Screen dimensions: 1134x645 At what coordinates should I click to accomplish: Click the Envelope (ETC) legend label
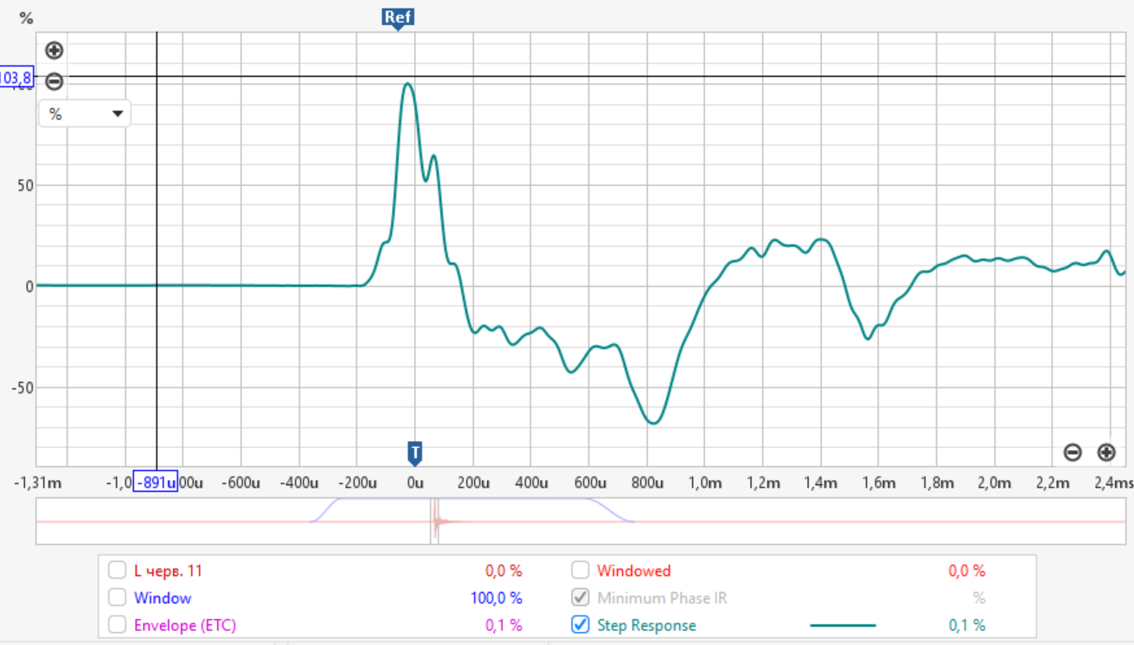184,625
